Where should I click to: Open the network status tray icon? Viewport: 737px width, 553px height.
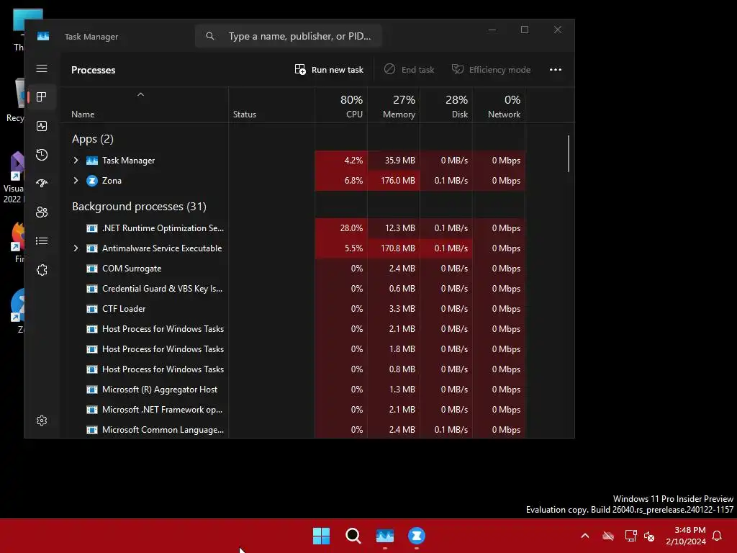pyautogui.click(x=630, y=536)
